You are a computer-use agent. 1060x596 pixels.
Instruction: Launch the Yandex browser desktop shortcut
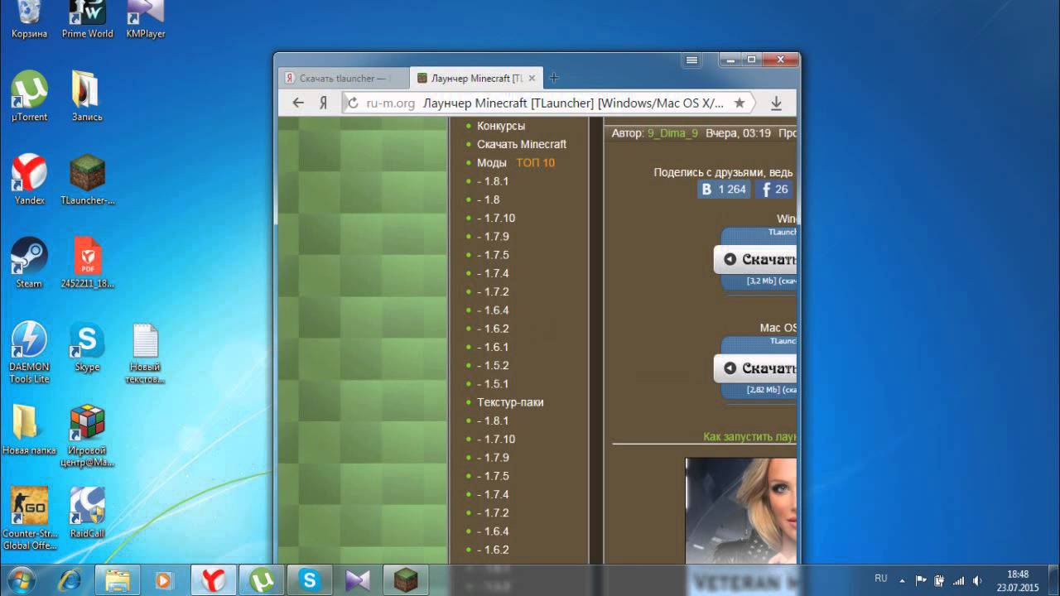(x=29, y=179)
